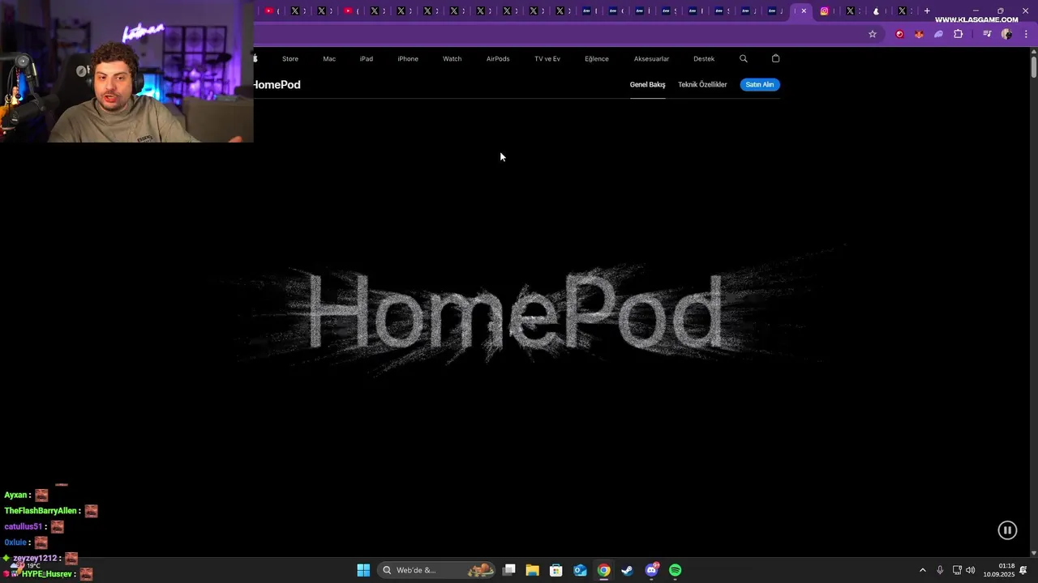Open File Explorer from the taskbar
The width and height of the screenshot is (1038, 583).
coord(533,570)
